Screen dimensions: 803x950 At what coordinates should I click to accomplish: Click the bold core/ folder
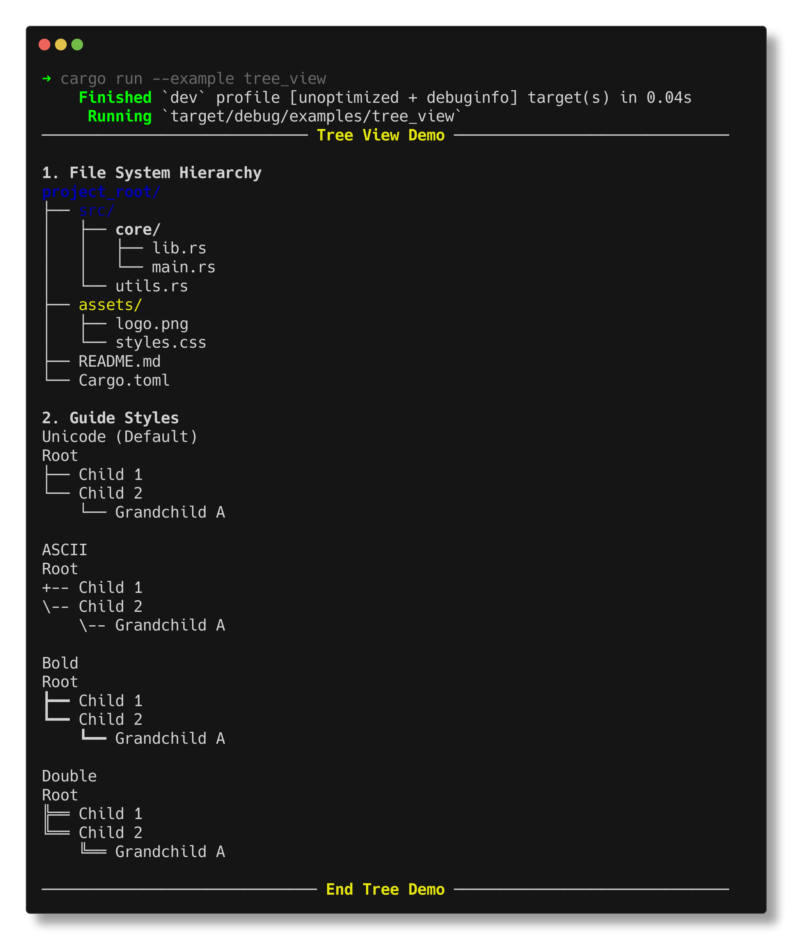(137, 229)
